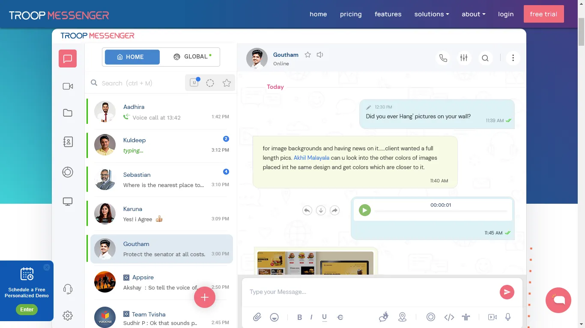The image size is (585, 328).
Task: Search within the Goutham conversation
Action: 485,58
